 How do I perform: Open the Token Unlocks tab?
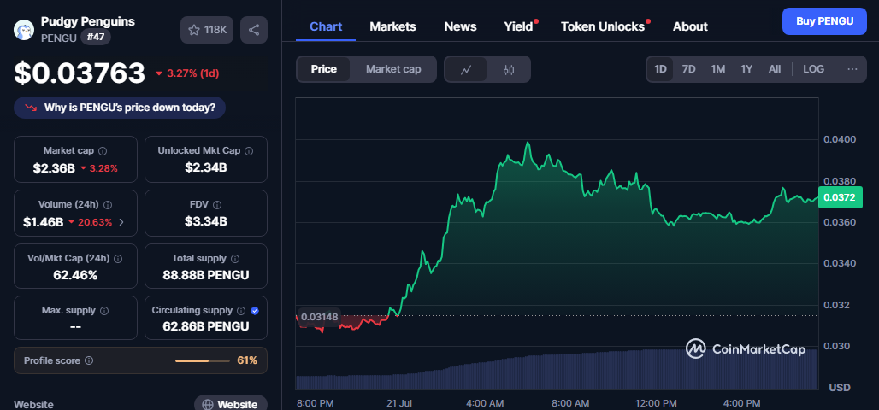pos(603,26)
